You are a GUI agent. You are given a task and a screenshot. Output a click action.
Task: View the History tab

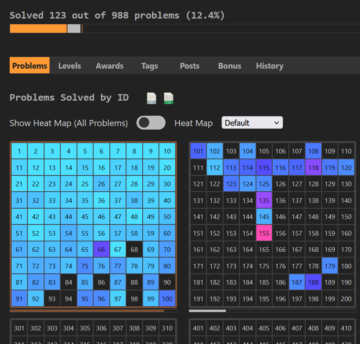[x=270, y=66]
